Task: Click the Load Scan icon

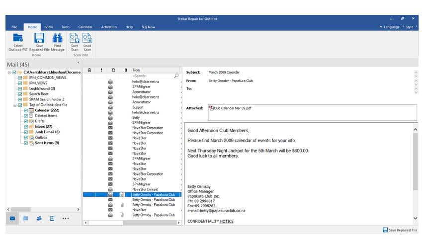Action: pyautogui.click(x=87, y=38)
